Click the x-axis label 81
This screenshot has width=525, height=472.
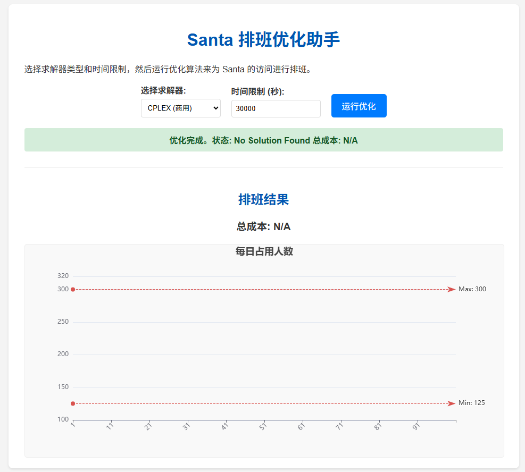point(378,426)
